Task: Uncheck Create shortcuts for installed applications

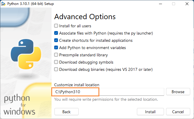Action: tap(56, 40)
